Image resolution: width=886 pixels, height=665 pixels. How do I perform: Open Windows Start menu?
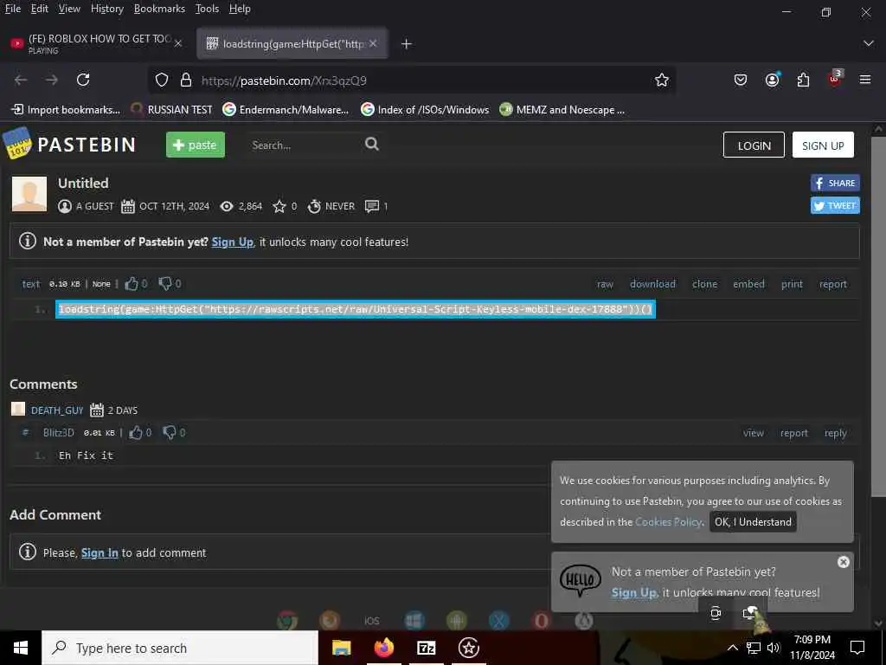click(21, 648)
